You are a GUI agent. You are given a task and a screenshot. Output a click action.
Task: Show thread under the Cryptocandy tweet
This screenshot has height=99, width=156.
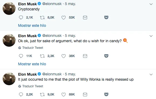tap(32, 25)
